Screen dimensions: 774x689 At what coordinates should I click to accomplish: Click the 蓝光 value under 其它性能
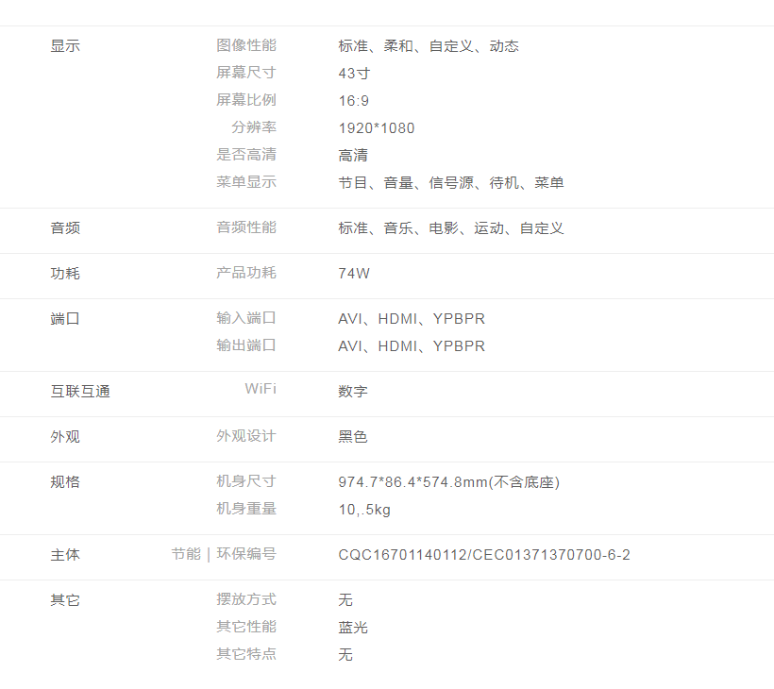pos(353,628)
